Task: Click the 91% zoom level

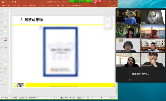Action: pos(111,98)
